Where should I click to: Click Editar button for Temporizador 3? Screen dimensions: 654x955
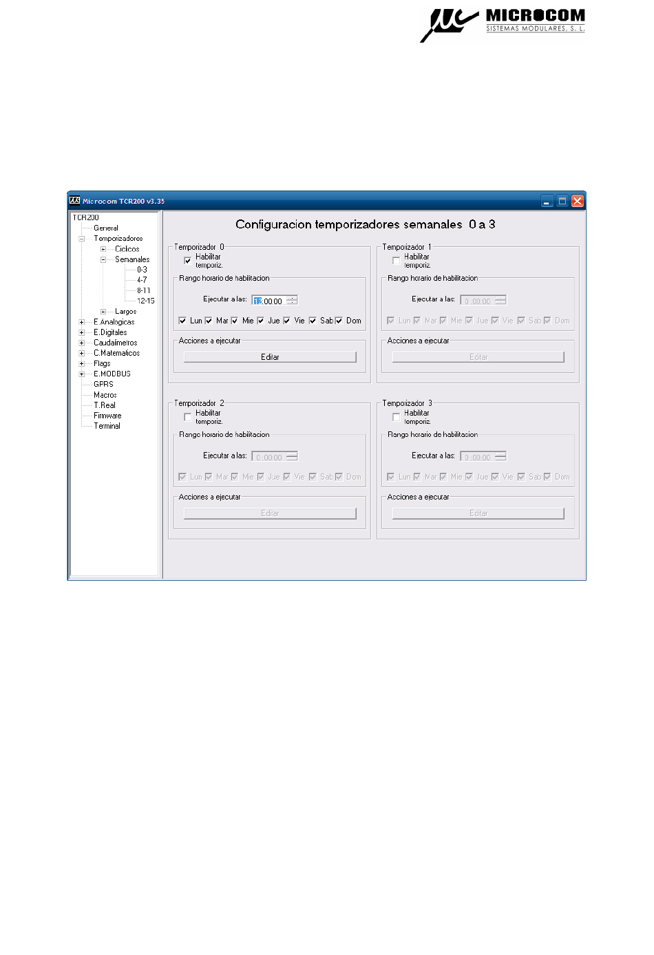tap(478, 513)
